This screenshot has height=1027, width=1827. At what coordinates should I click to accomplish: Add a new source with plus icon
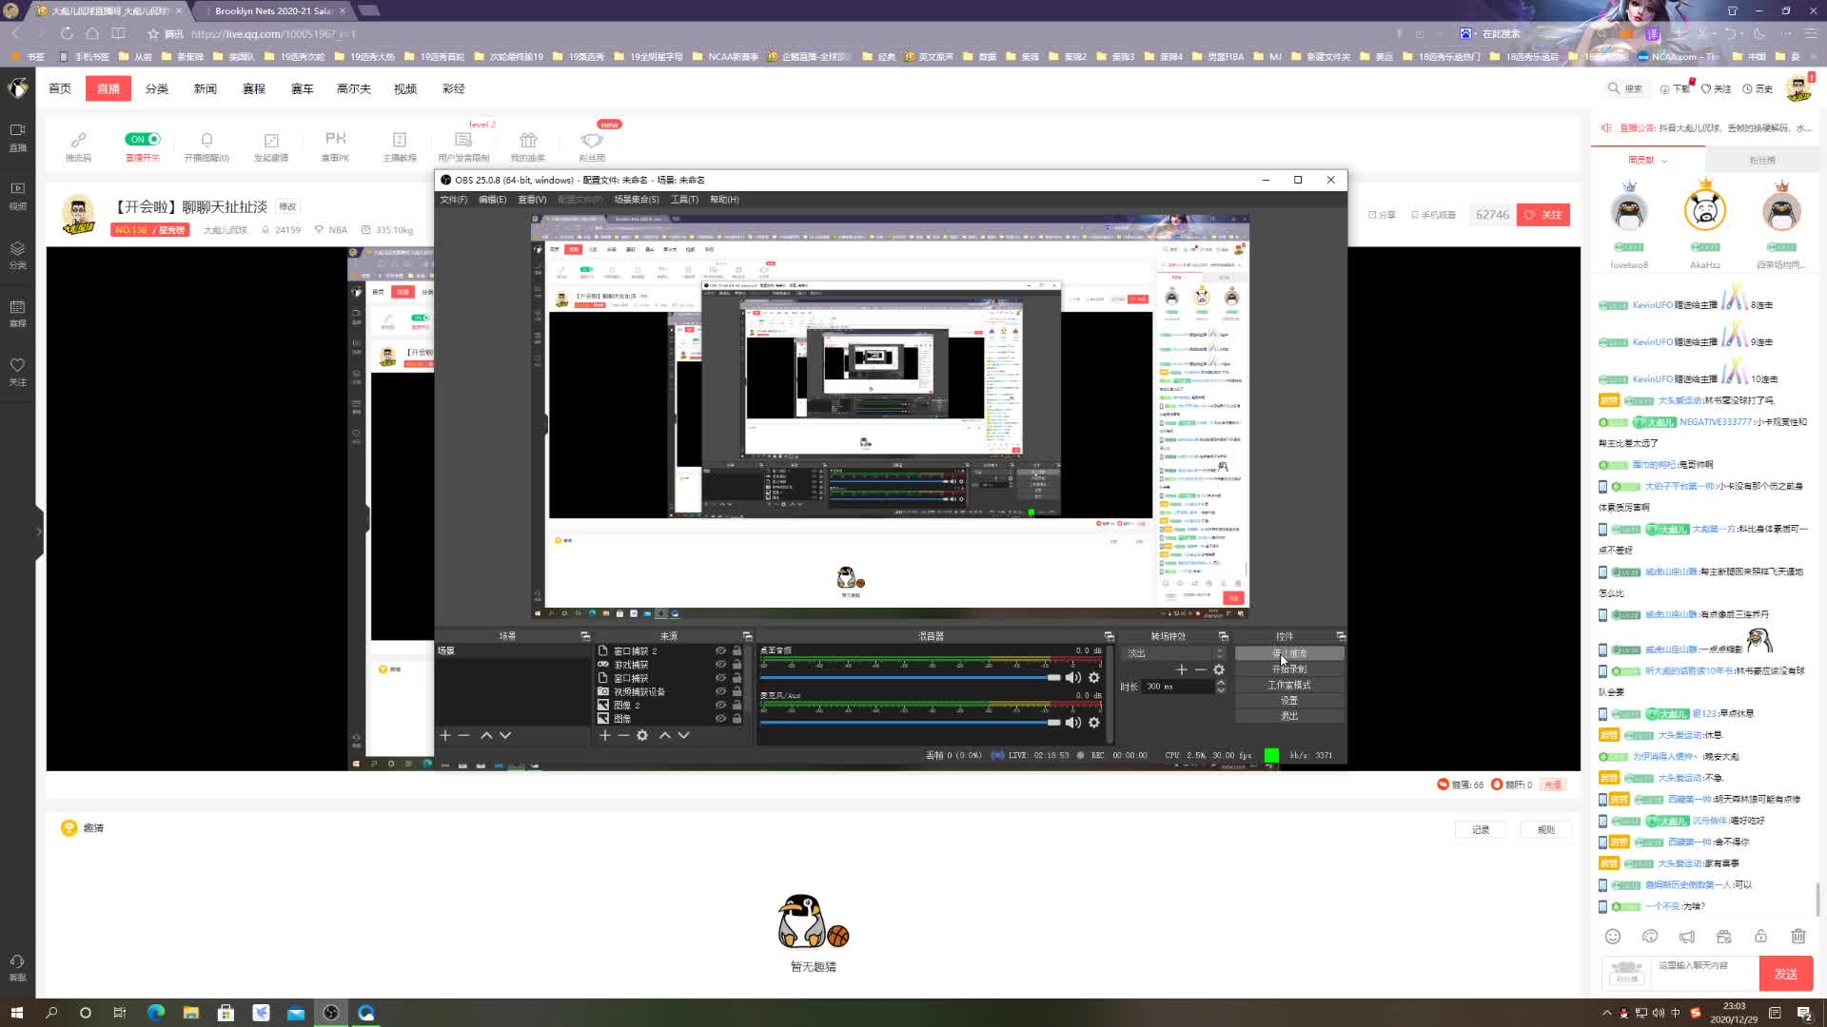[604, 735]
